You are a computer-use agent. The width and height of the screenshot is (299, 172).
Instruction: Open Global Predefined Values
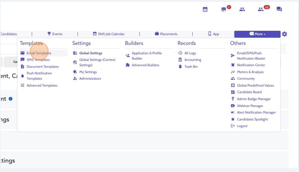[x=255, y=85]
